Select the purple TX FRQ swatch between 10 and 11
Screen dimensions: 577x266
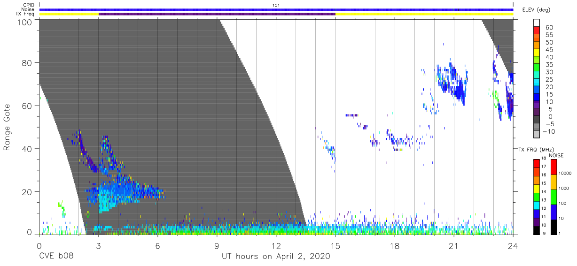[536, 221]
